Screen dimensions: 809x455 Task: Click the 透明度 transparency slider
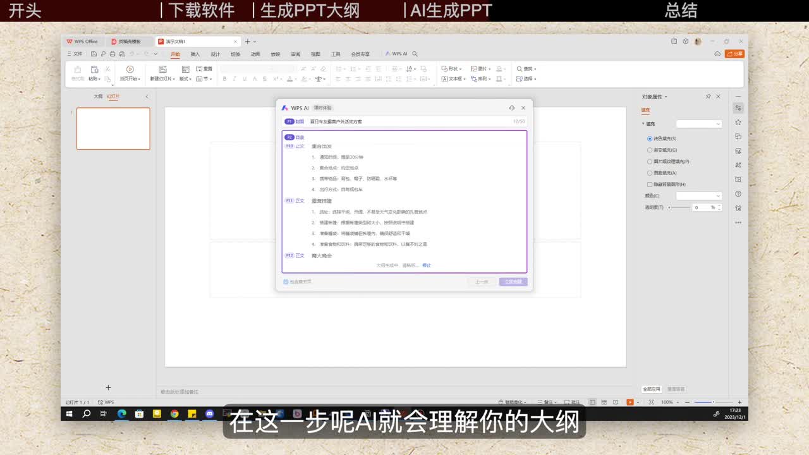pos(679,207)
